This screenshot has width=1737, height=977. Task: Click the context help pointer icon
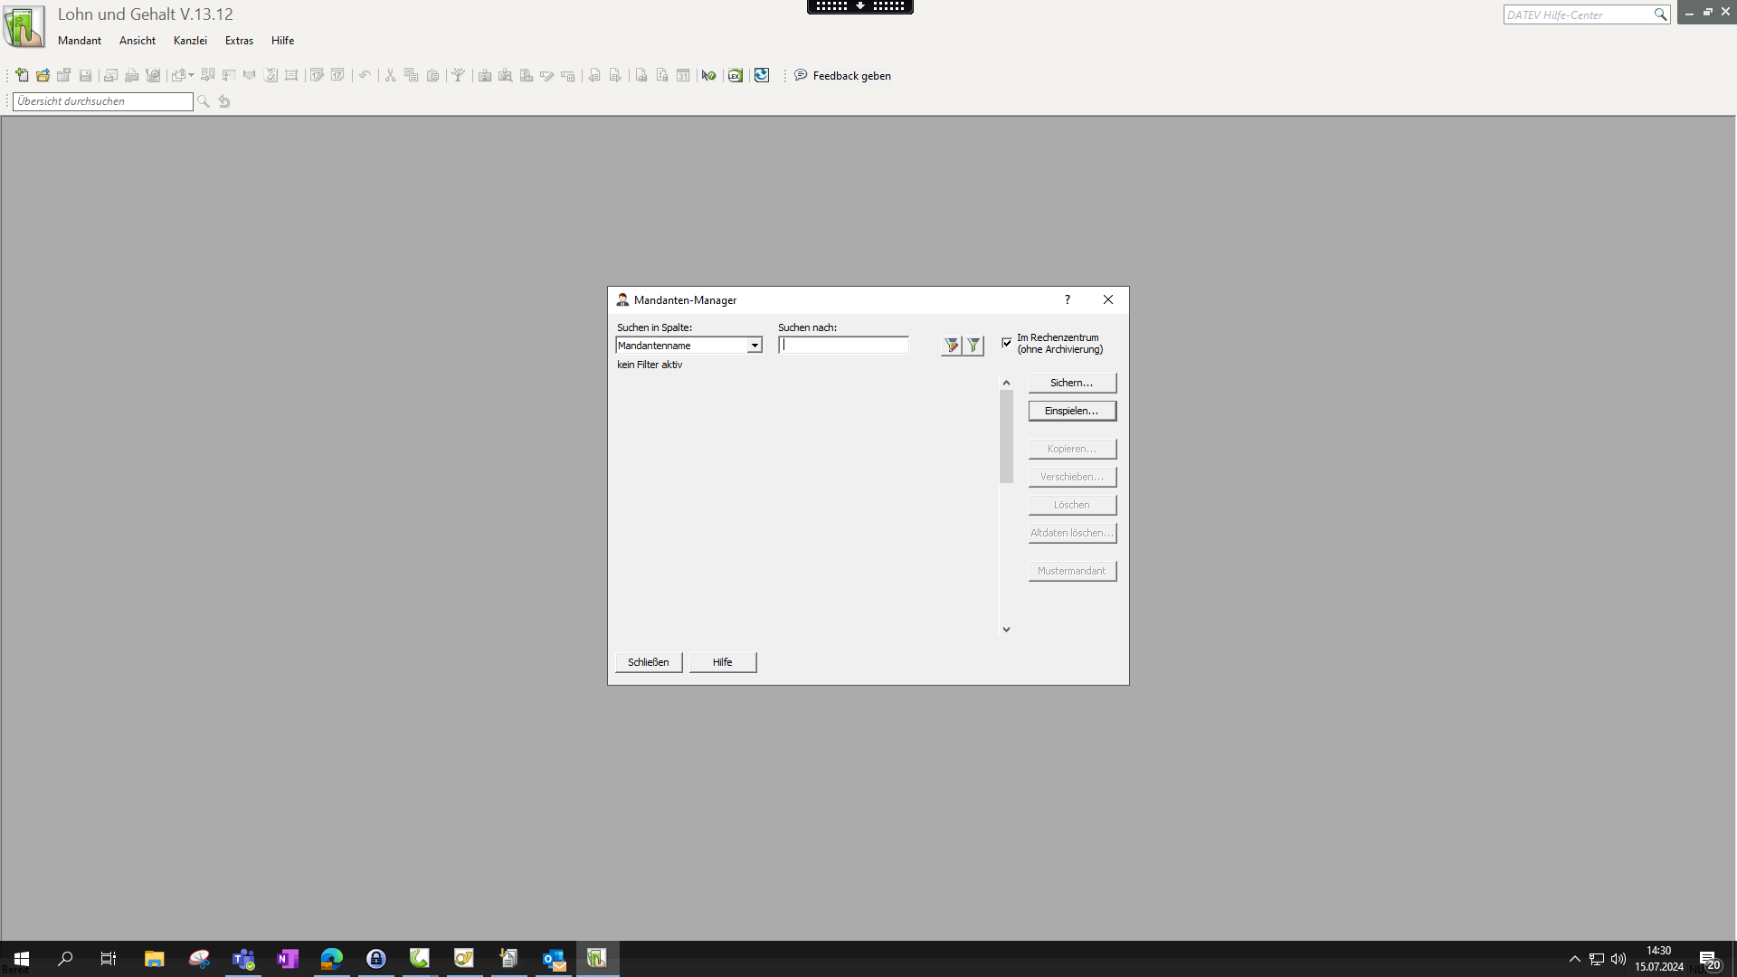point(708,75)
